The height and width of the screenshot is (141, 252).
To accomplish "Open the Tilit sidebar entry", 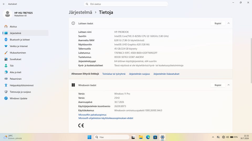I will [x=25, y=66].
